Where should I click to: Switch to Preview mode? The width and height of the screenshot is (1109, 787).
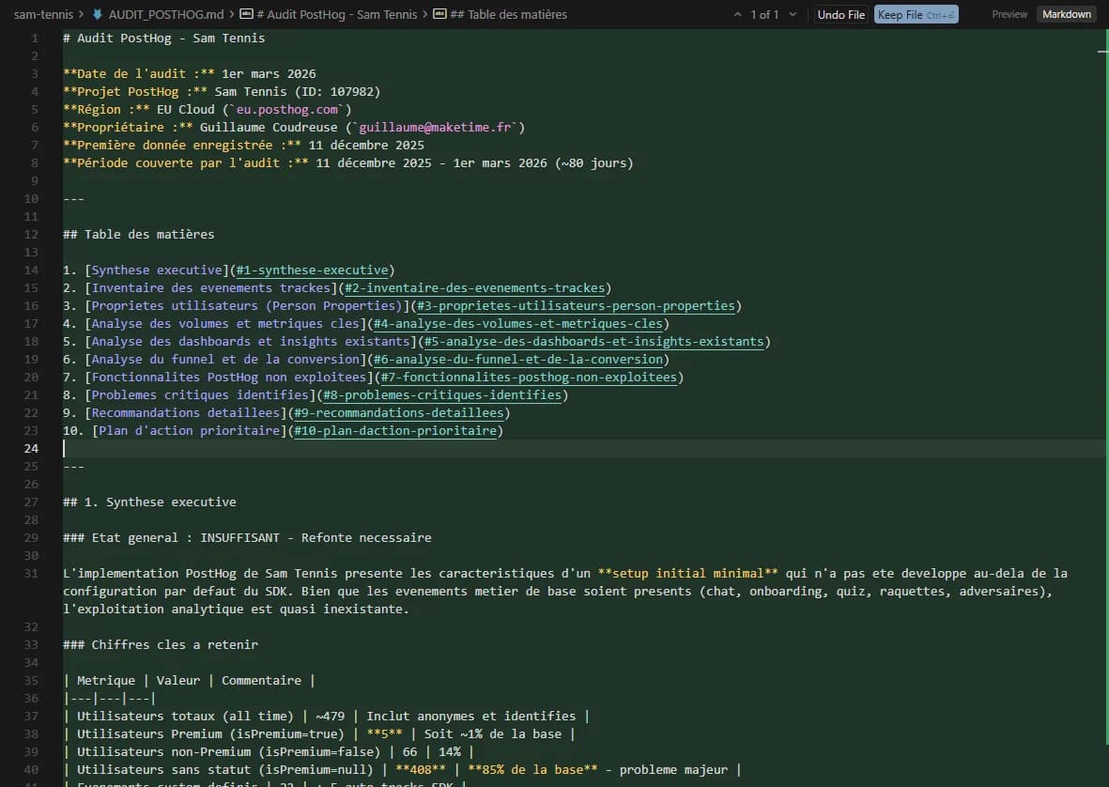tap(1009, 14)
